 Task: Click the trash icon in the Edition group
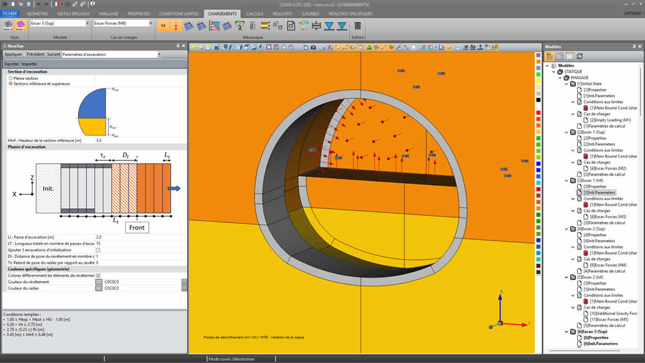click(x=358, y=26)
